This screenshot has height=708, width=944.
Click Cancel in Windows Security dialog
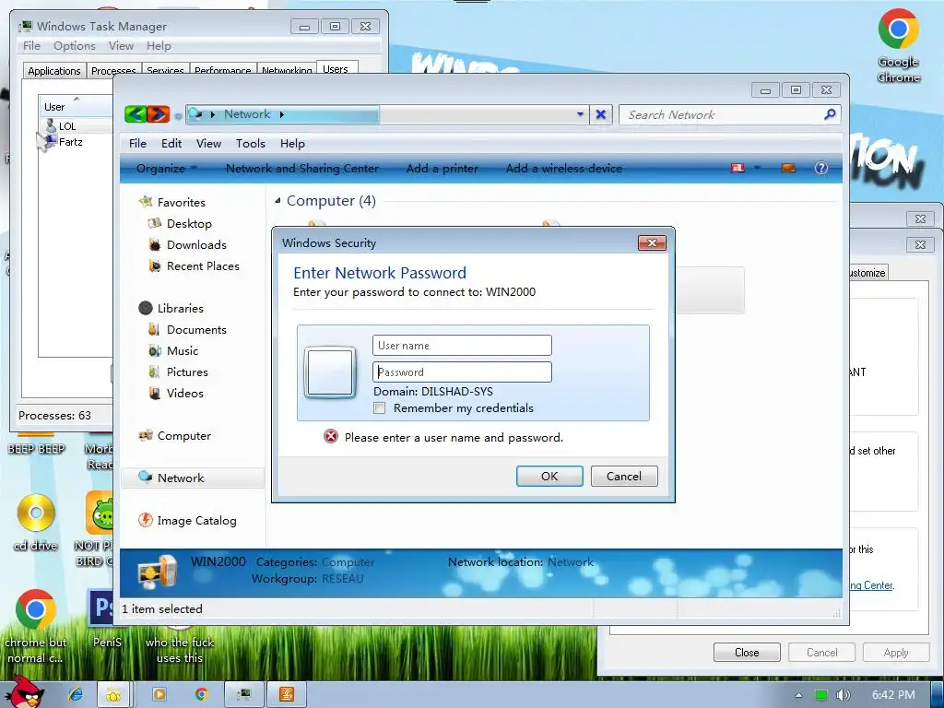[624, 476]
